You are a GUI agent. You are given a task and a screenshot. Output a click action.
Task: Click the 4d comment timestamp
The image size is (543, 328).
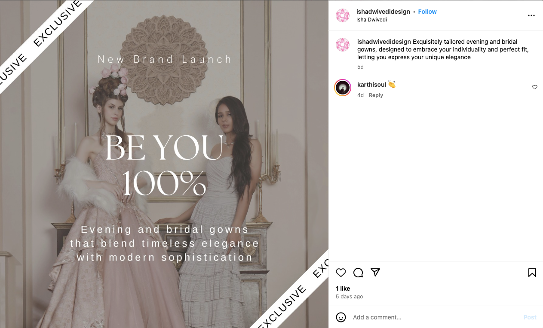[360, 95]
